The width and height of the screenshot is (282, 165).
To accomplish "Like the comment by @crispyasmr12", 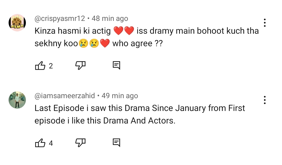I will click(40, 66).
